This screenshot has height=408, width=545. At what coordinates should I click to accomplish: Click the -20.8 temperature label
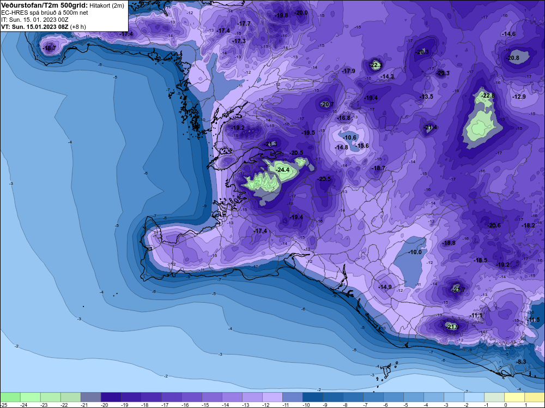(512, 58)
